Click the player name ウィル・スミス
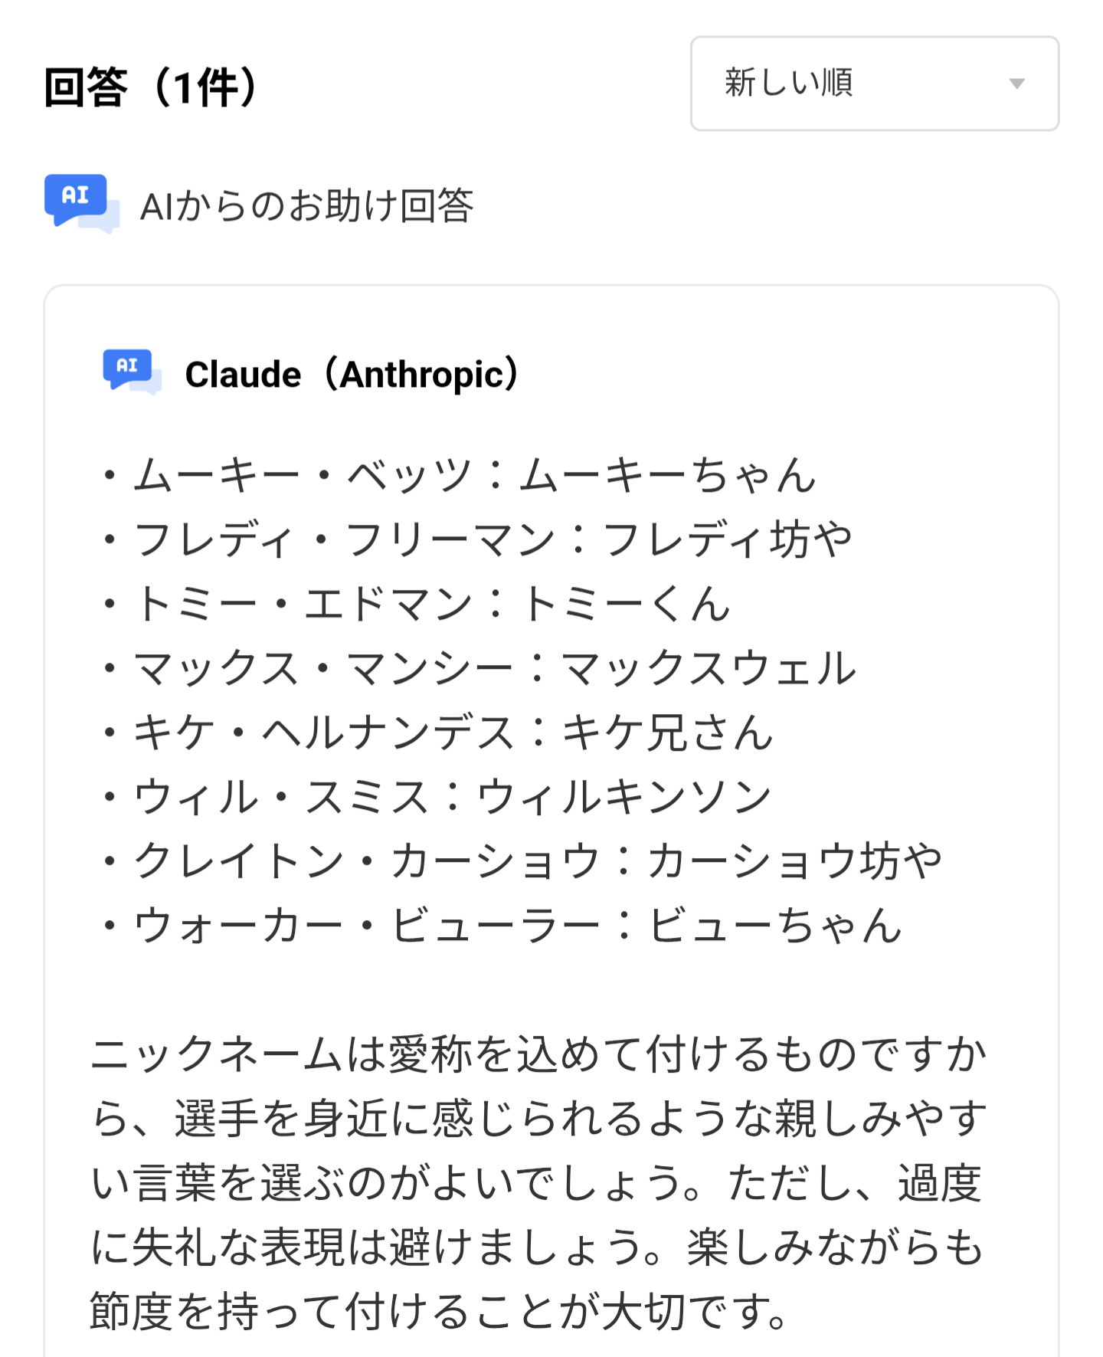 pos(281,797)
